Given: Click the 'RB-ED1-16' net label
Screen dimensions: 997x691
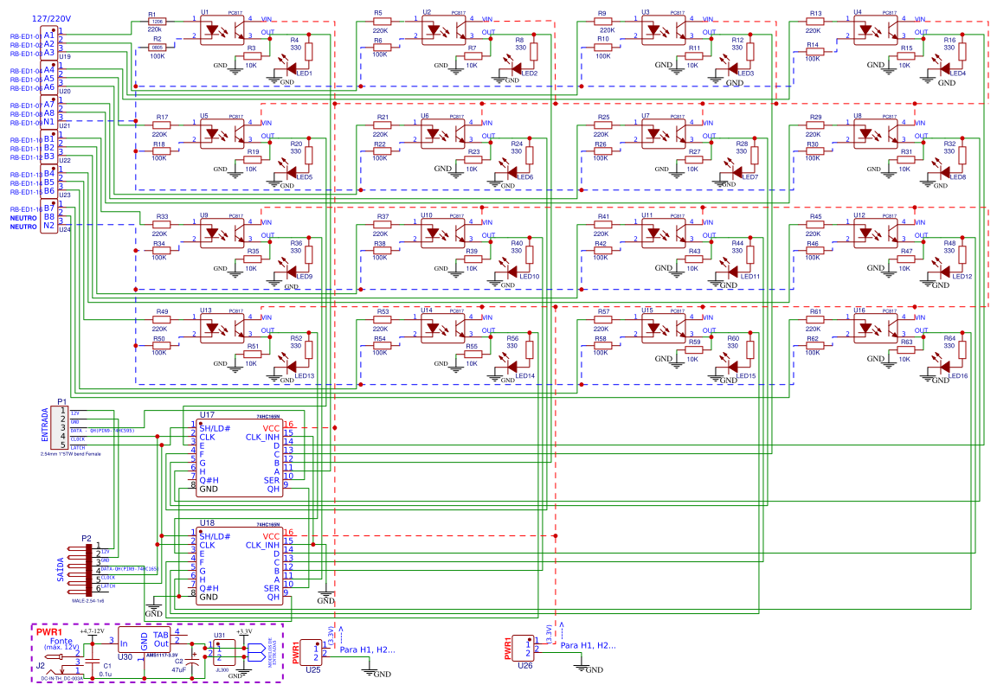Looking at the screenshot, I should (26, 209).
